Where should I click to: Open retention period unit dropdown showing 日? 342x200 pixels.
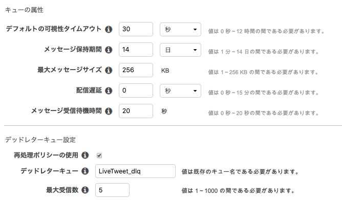pyautogui.click(x=180, y=50)
